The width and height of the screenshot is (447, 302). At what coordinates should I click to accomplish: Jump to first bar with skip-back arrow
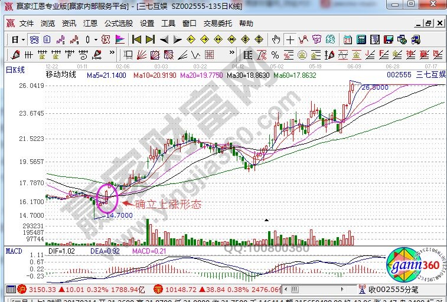136,40
